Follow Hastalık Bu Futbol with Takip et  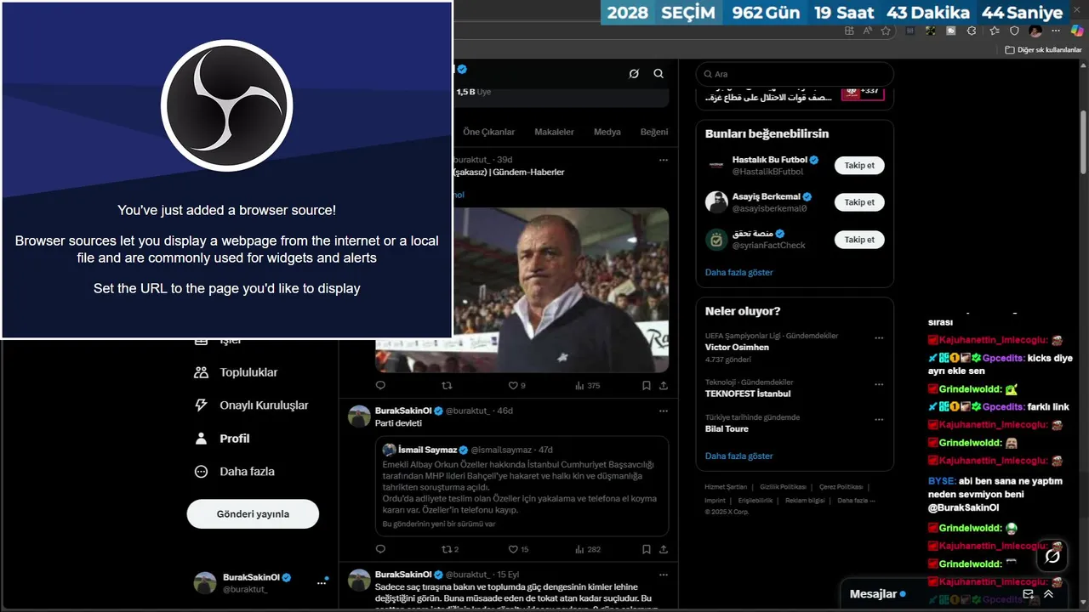(x=859, y=166)
